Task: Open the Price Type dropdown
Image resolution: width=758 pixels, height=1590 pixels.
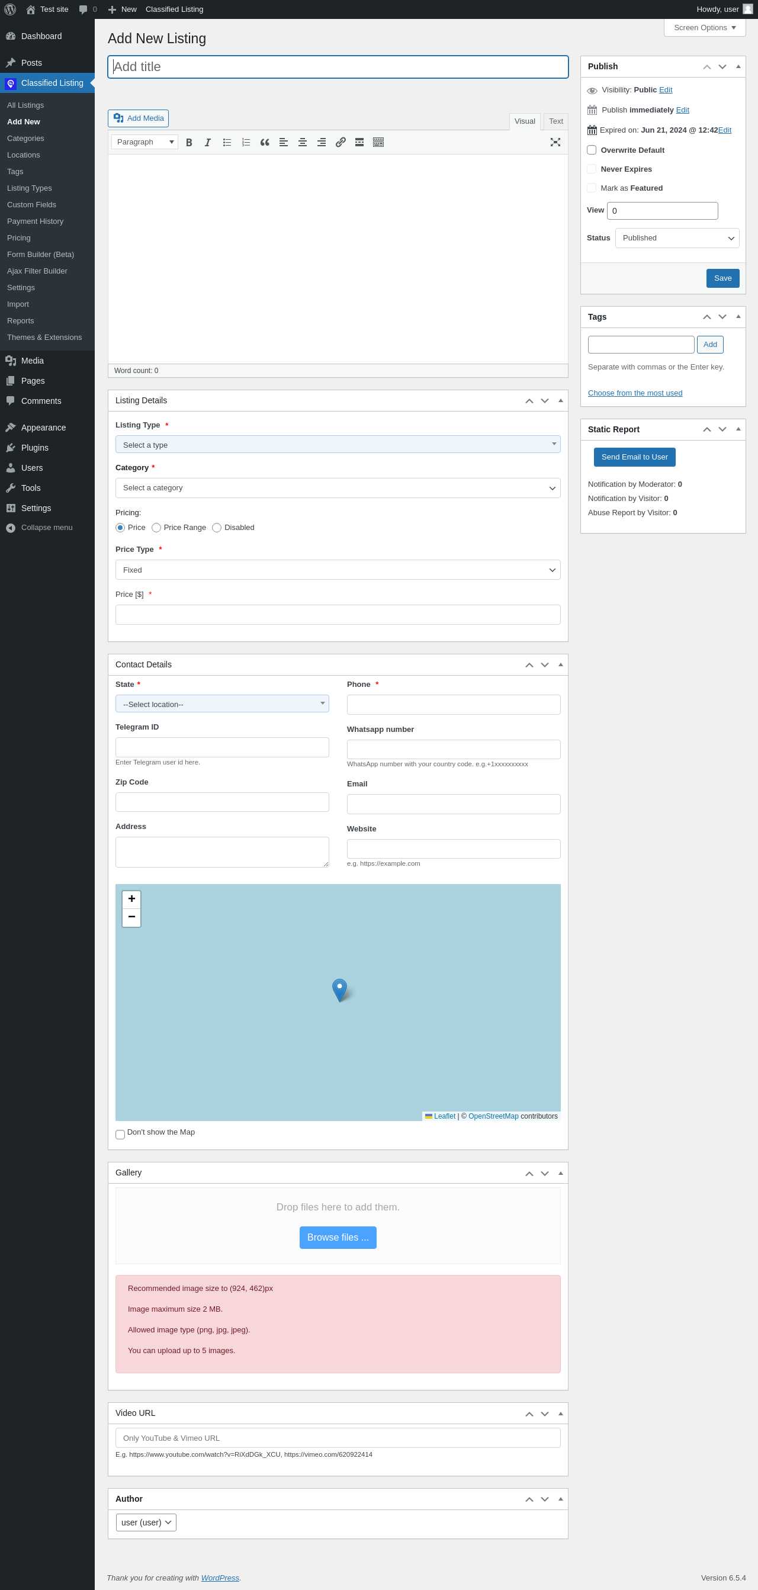Action: pyautogui.click(x=338, y=570)
